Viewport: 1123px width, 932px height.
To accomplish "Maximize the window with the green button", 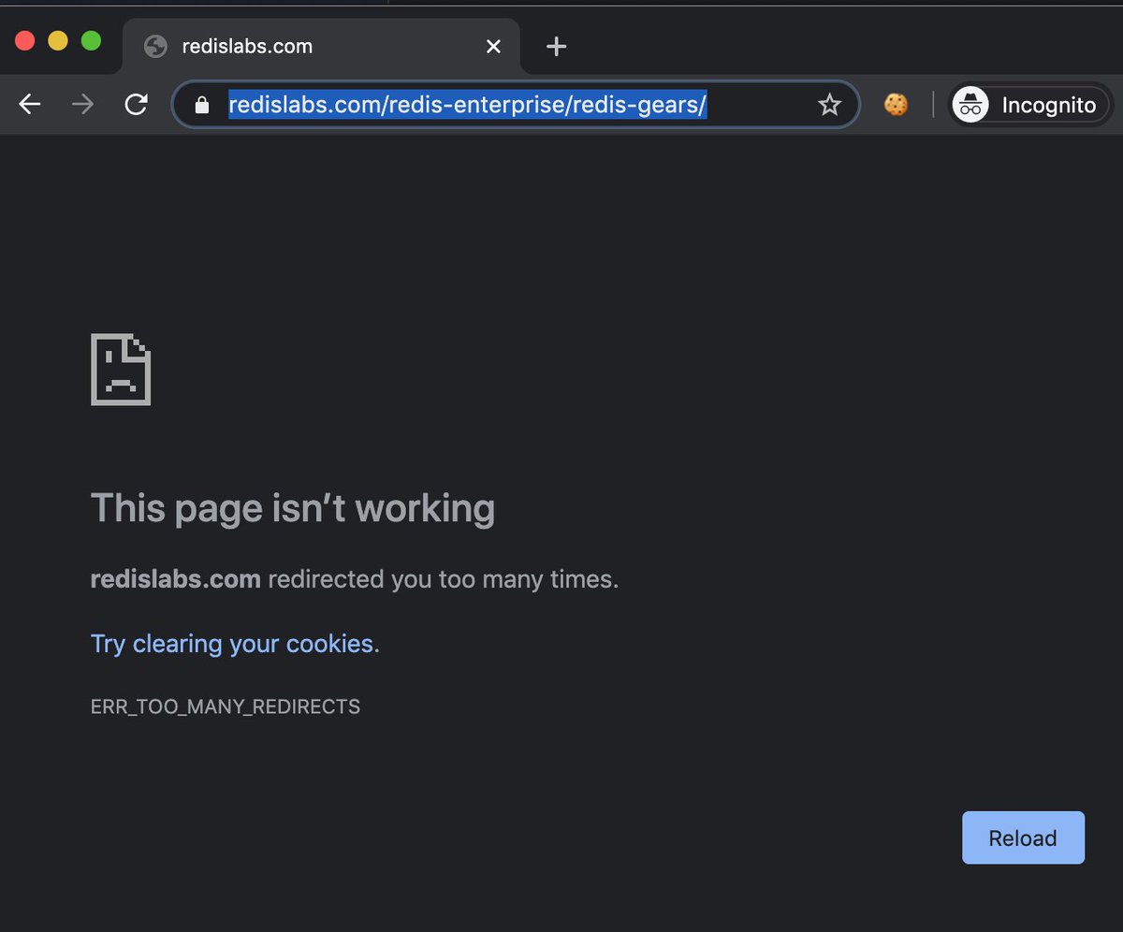I will (91, 41).
